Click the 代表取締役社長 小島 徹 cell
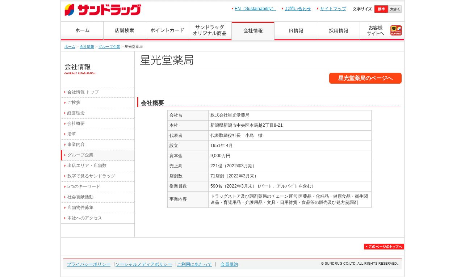465x277 pixels. click(x=290, y=136)
